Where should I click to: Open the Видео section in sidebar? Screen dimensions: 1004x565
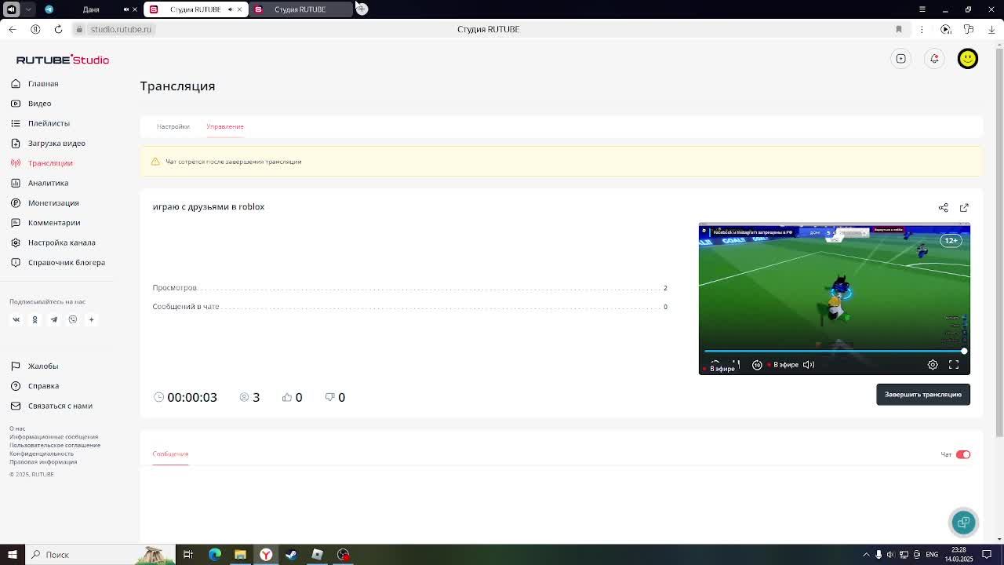tap(31, 103)
